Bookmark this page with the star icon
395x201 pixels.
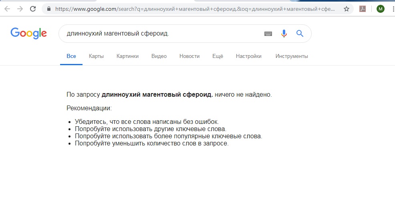tap(347, 9)
